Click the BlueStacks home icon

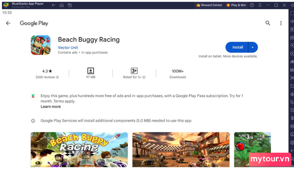click(61, 5)
